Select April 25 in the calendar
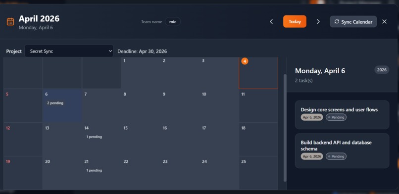 (258, 173)
